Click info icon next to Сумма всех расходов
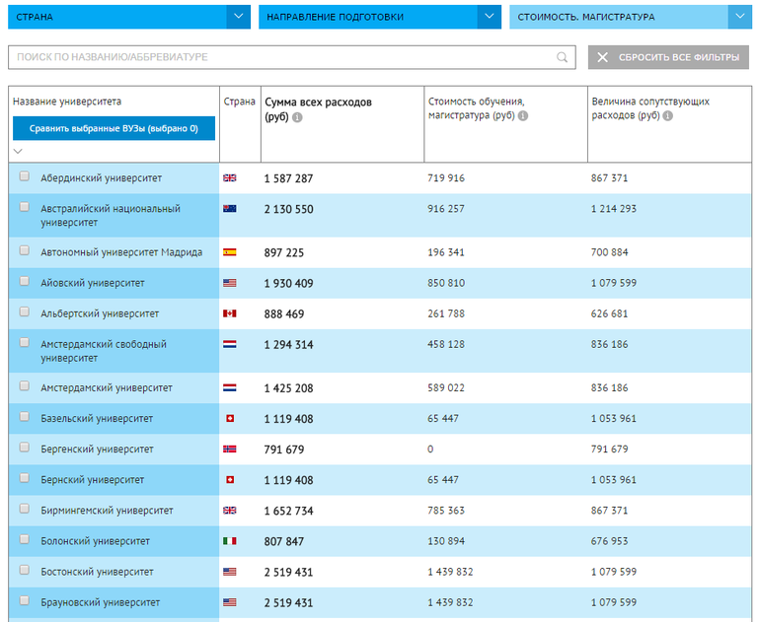This screenshot has height=622, width=758. [297, 117]
